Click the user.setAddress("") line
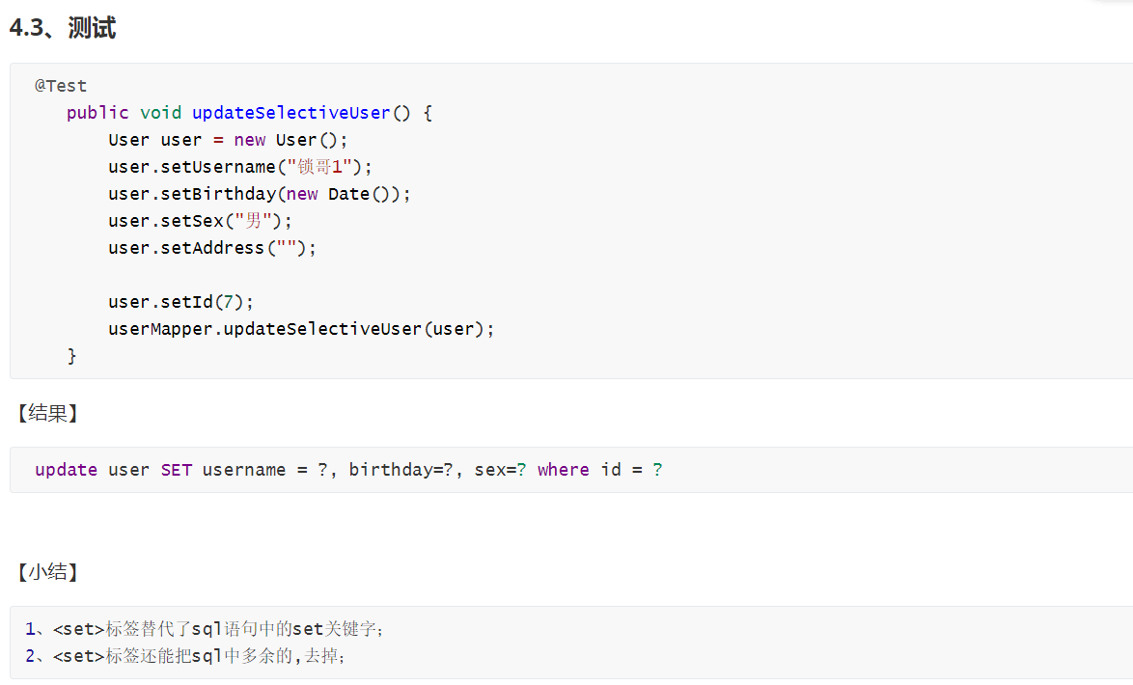Screen dimensions: 1133x685 point(212,248)
